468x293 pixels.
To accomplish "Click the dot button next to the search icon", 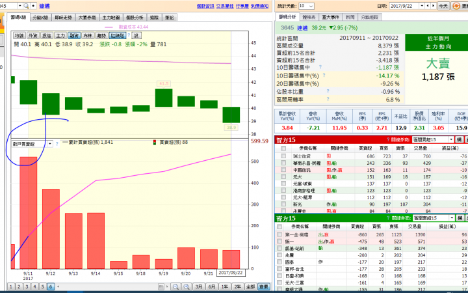I will pos(33,6).
